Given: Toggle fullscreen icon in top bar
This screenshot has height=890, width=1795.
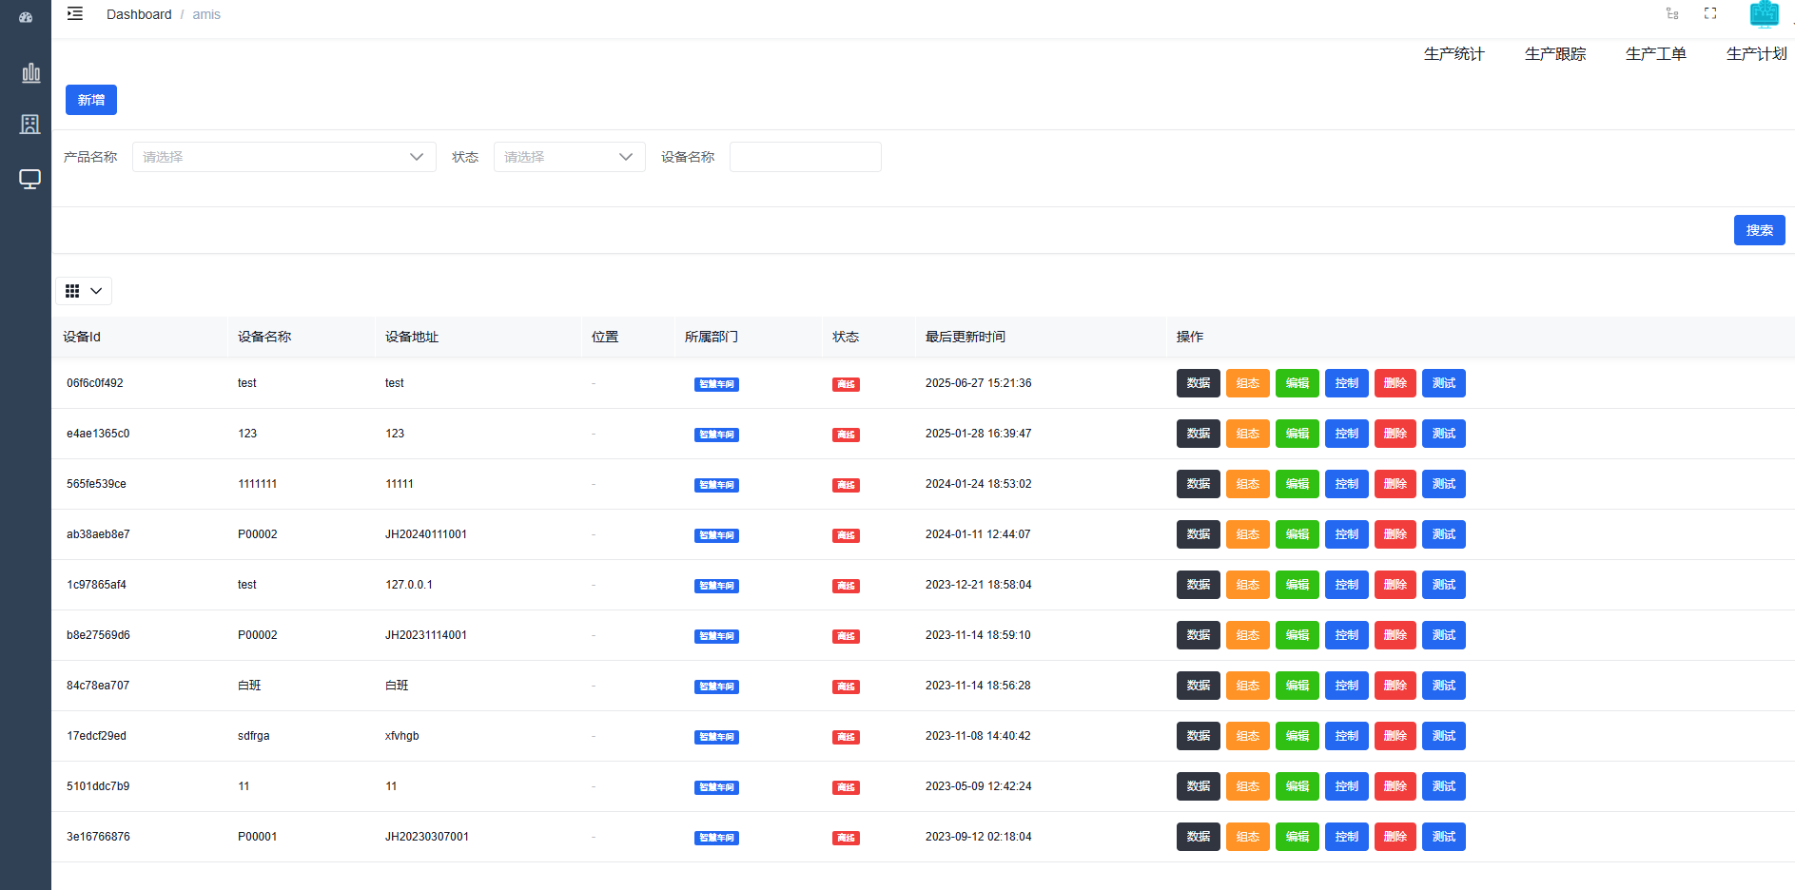Looking at the screenshot, I should [1710, 13].
